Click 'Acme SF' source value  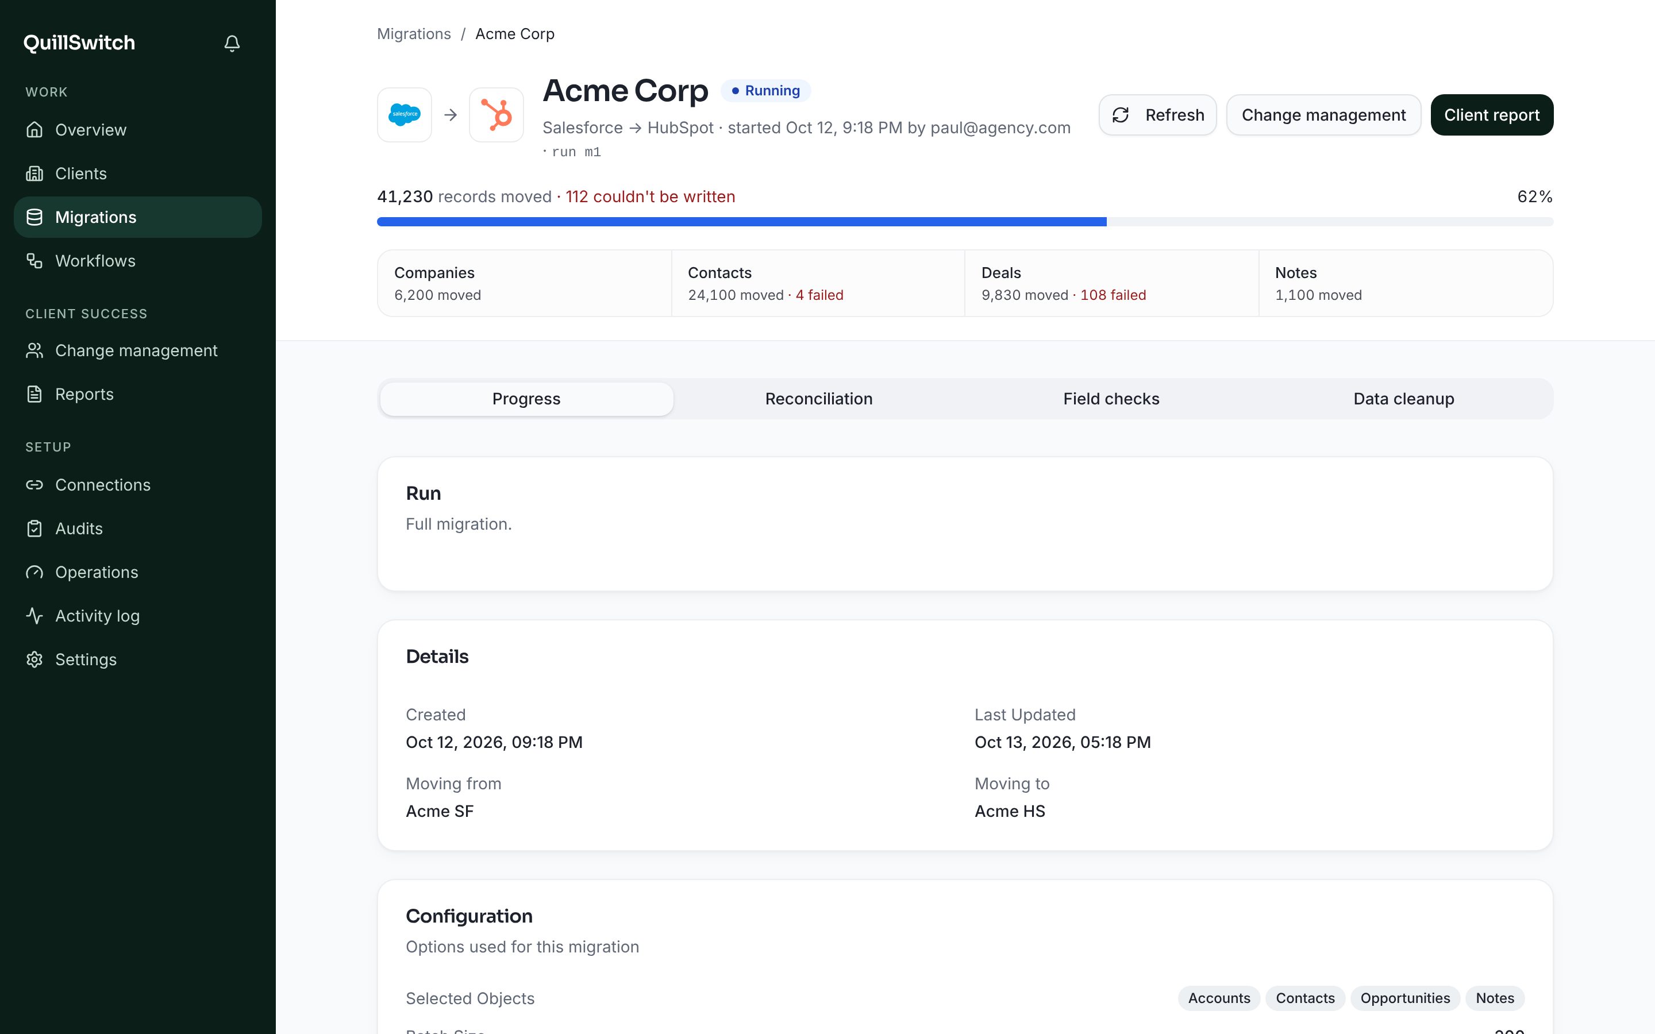(x=439, y=812)
